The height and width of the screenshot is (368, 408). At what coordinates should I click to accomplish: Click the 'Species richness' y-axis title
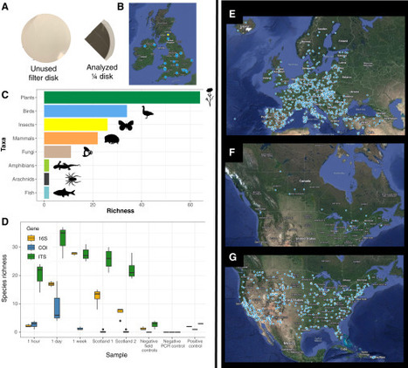[x=4, y=278]
